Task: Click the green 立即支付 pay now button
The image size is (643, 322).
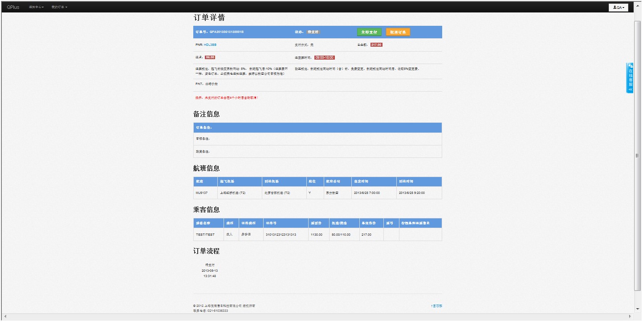Action: click(369, 32)
